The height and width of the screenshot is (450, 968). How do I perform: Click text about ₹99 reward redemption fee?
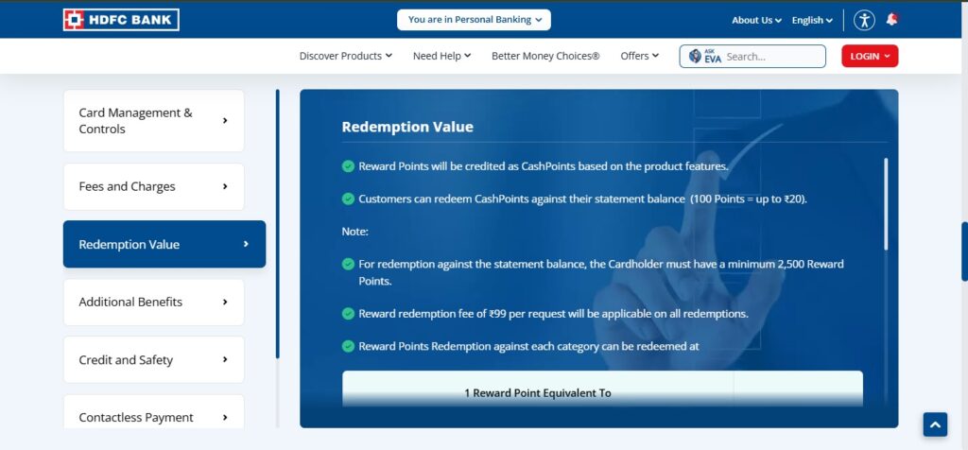[x=553, y=314]
